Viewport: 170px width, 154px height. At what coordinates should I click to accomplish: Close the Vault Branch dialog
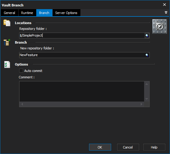click(165, 5)
